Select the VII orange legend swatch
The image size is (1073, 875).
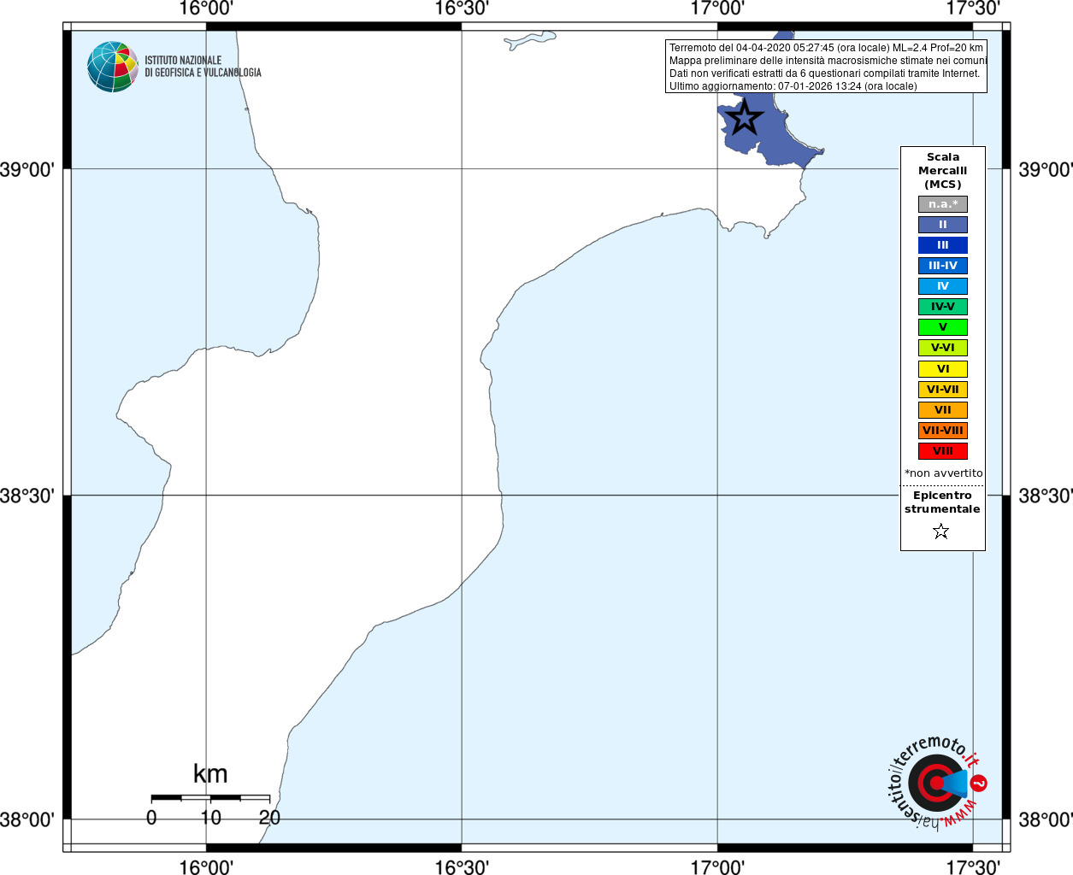[943, 410]
